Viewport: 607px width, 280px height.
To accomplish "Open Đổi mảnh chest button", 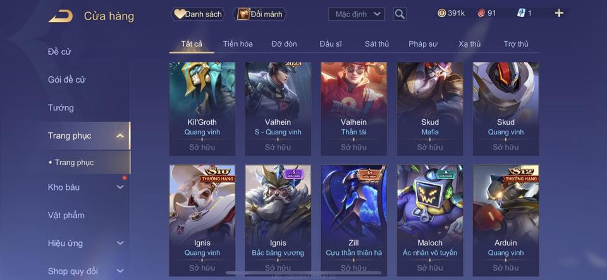I will [x=260, y=15].
